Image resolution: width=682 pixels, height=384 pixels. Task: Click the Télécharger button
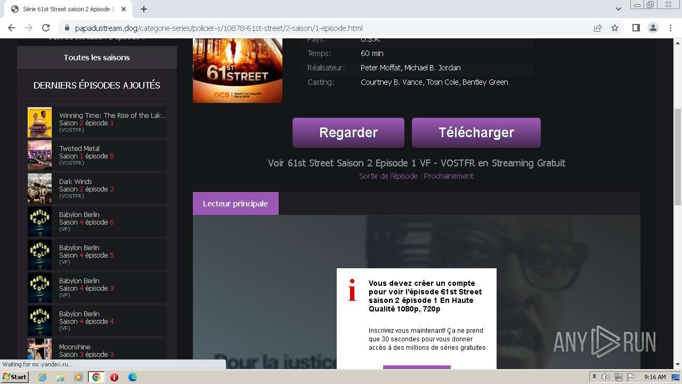pyautogui.click(x=476, y=133)
